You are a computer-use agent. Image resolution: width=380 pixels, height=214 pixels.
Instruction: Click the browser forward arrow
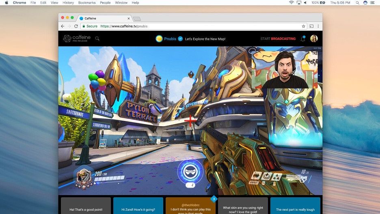[69, 26]
